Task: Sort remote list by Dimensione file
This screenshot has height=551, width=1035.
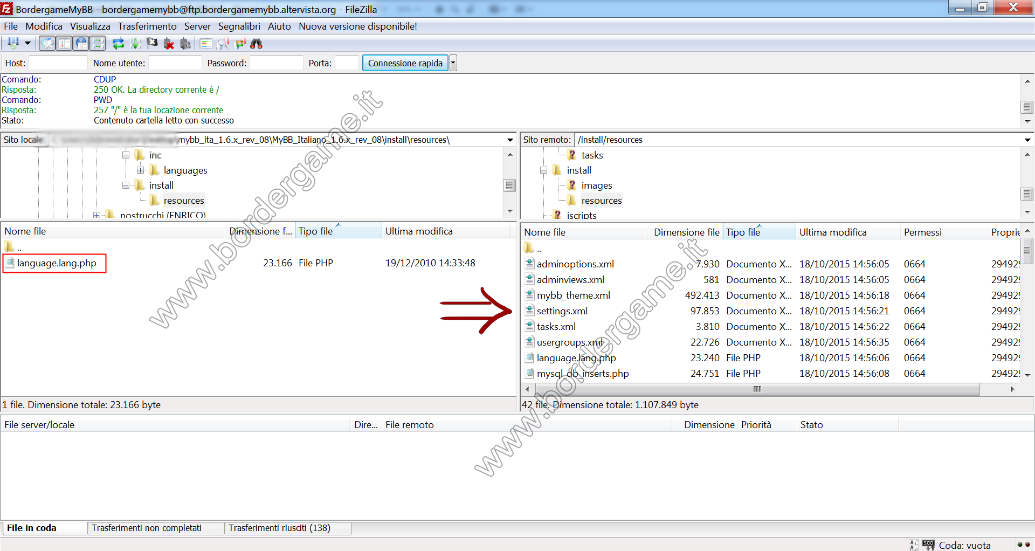Action: (684, 232)
